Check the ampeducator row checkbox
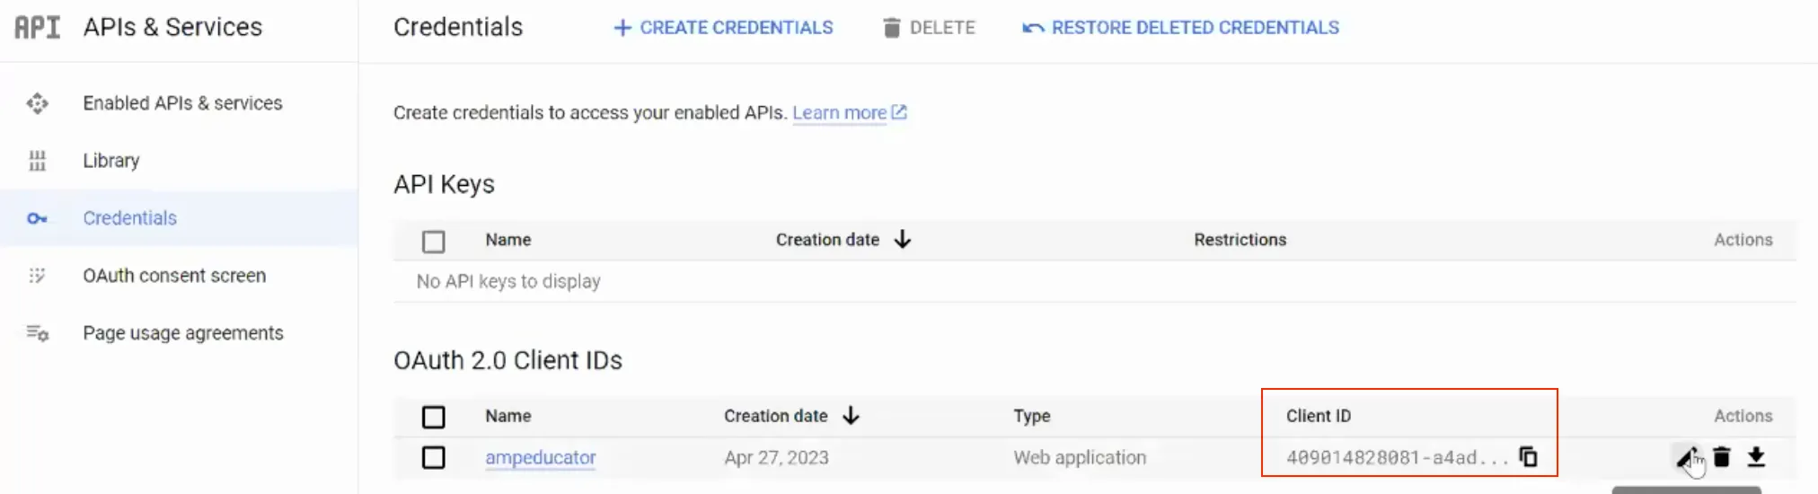The width and height of the screenshot is (1818, 494). (434, 457)
